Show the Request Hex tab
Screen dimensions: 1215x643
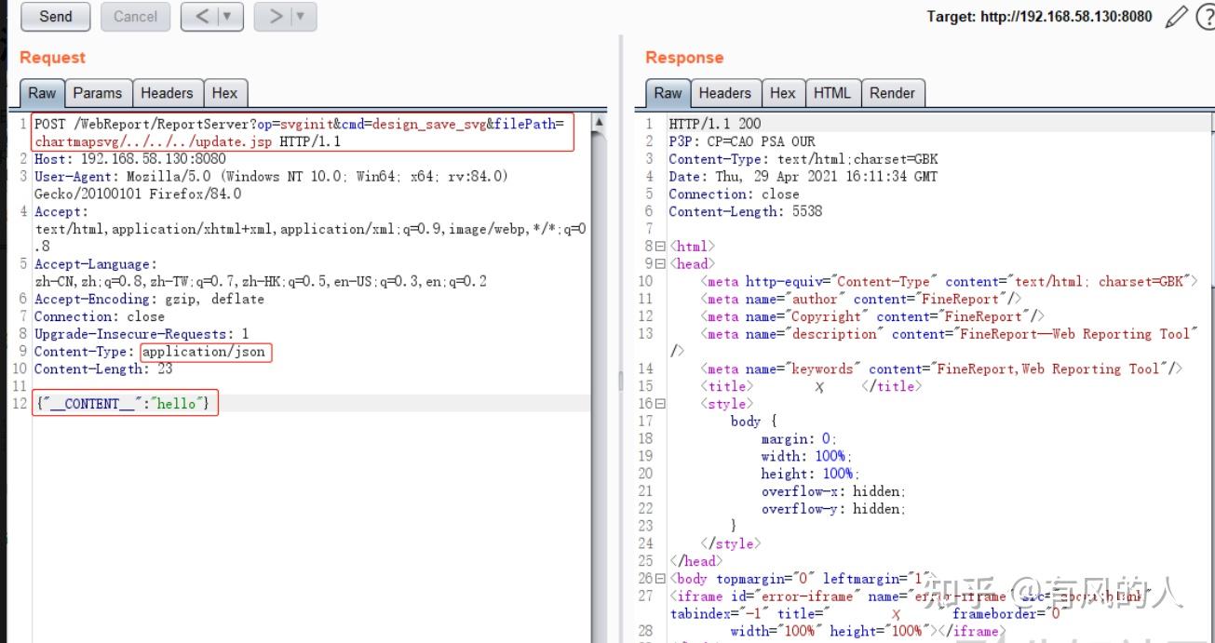tap(224, 93)
